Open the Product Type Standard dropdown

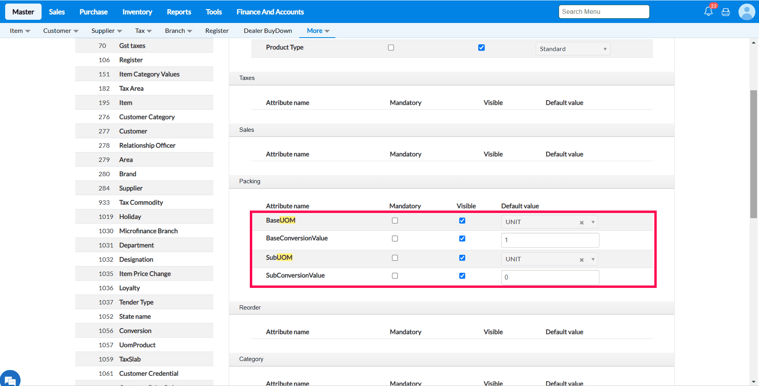tap(573, 49)
